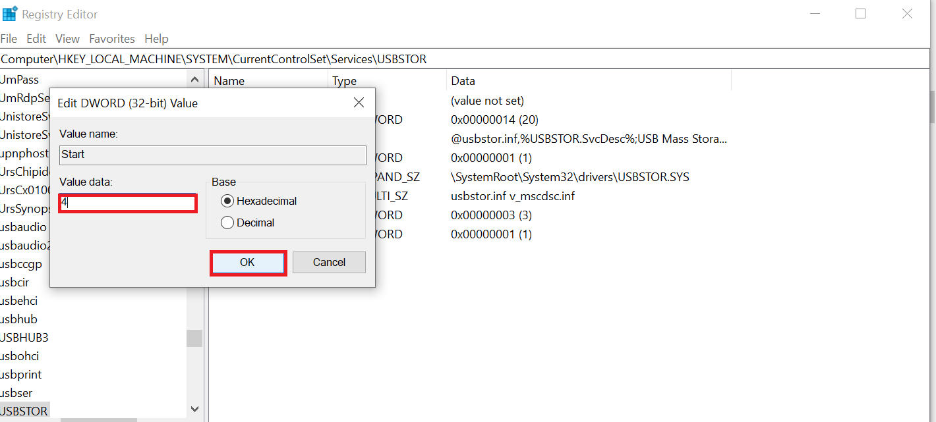This screenshot has width=936, height=422.
Task: Select the usbhub key in tree
Action: coord(19,319)
